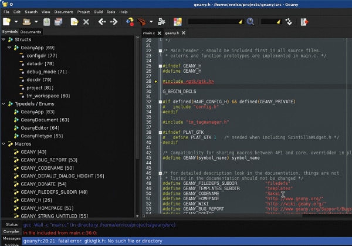Image resolution: width=352 pixels, height=246 pixels.
Task: Click the Navigate back arrow icon
Action: [101, 22]
